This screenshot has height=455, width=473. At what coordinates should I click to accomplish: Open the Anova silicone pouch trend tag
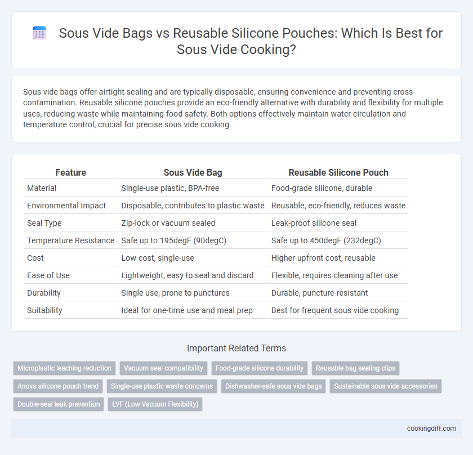click(x=58, y=386)
